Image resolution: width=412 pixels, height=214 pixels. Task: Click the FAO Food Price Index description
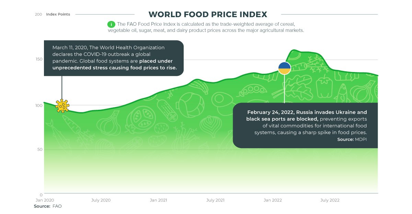coord(206,27)
